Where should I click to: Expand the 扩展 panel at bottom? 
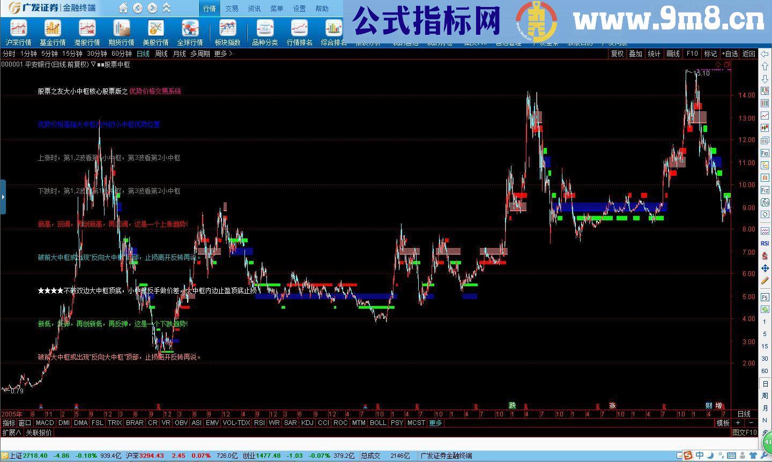click(x=12, y=433)
